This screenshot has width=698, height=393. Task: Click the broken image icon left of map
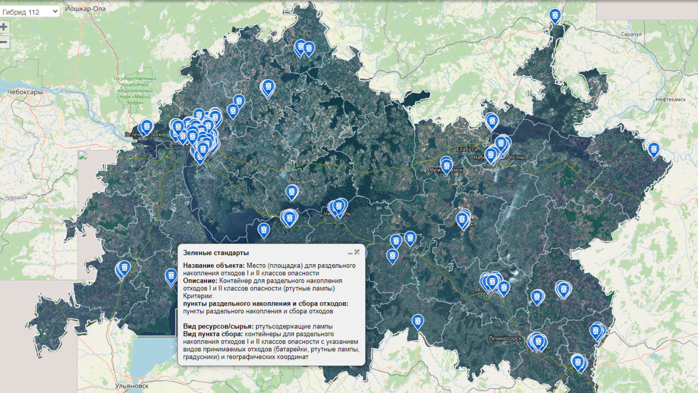pyautogui.click(x=82, y=156)
